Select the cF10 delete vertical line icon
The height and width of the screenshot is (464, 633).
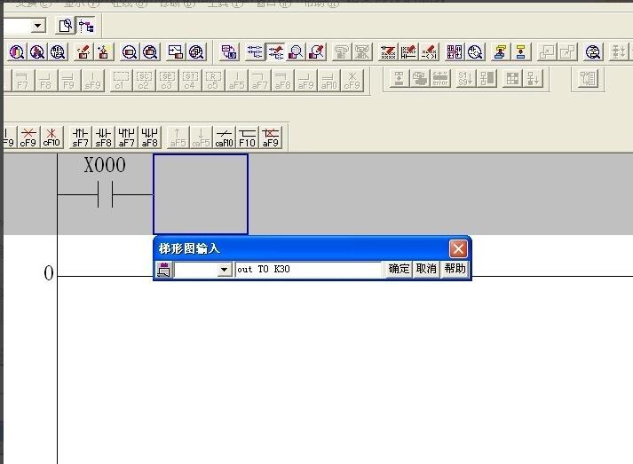tap(51, 137)
